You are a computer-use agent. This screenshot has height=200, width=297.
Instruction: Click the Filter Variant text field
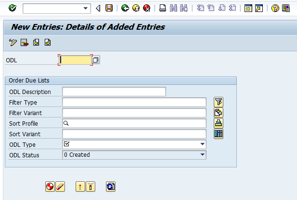pyautogui.click(x=134, y=113)
